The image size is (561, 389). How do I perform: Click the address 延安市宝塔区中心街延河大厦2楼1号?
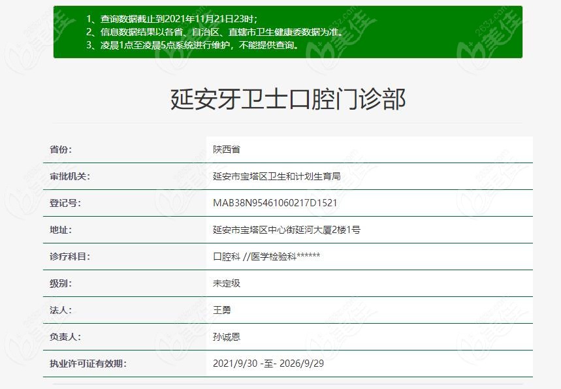point(287,230)
